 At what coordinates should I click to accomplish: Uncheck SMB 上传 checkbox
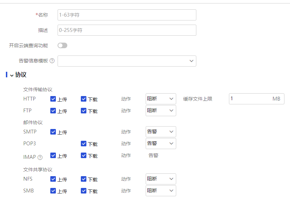coord(53,191)
